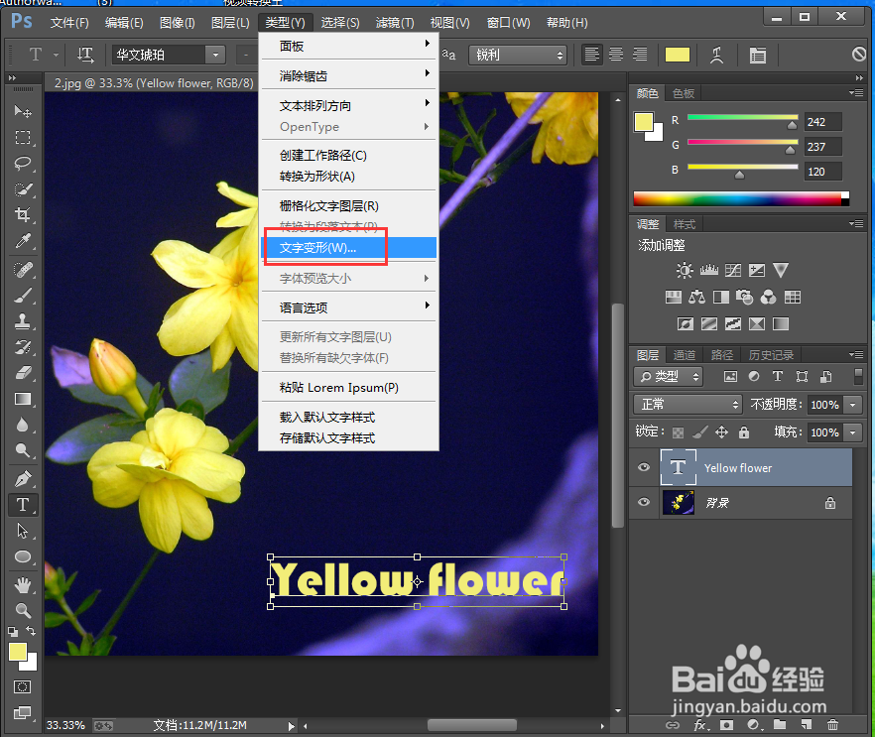Expand the 面板 submenu
The width and height of the screenshot is (875, 737).
pos(350,46)
